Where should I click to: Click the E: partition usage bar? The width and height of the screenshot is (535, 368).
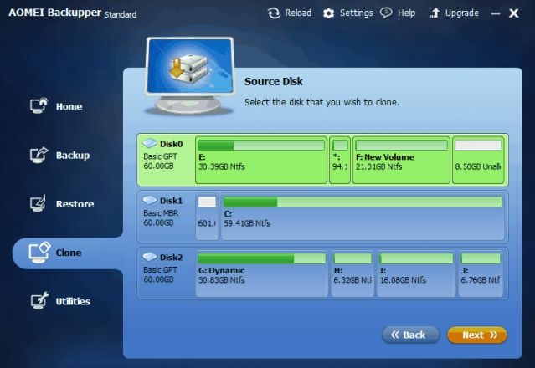coord(260,146)
